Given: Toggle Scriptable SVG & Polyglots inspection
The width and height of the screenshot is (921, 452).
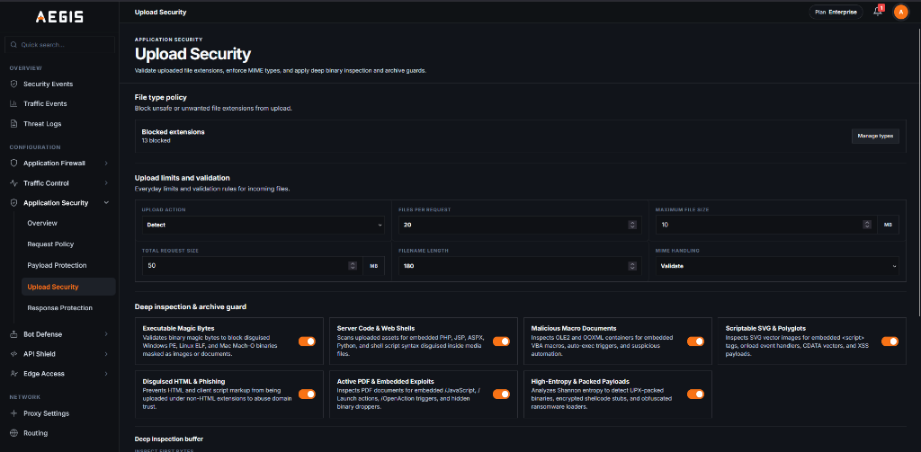Looking at the screenshot, I should point(890,341).
